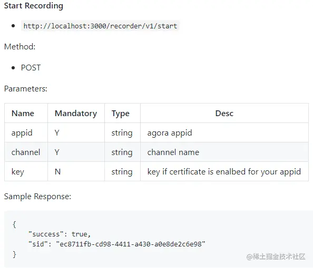Click the sid value in sample response
This screenshot has width=313, height=268.
pos(131,244)
